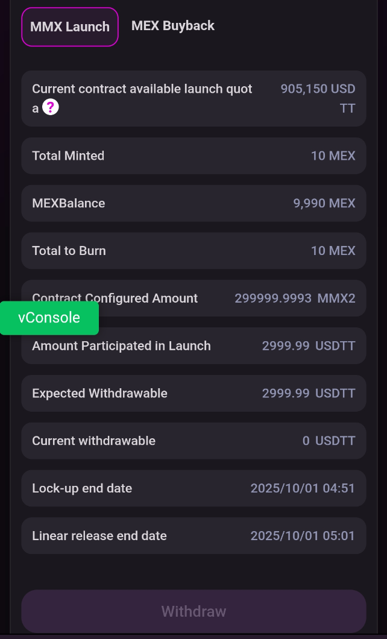Select the 0 USDTT withdrawable value

point(329,441)
